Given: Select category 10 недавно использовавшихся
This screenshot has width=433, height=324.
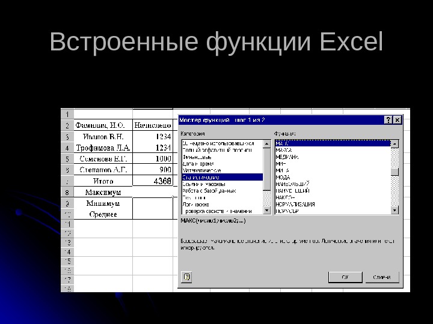Looking at the screenshot, I should [x=223, y=143].
